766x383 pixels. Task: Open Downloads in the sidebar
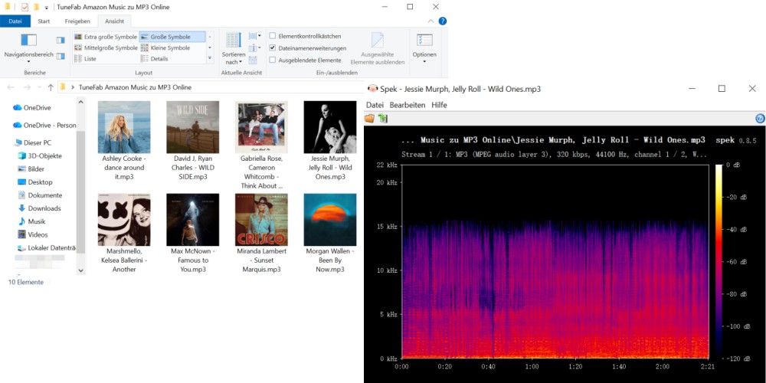point(39,208)
